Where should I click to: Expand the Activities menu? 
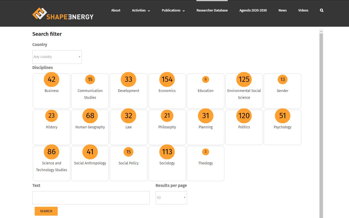point(141,10)
